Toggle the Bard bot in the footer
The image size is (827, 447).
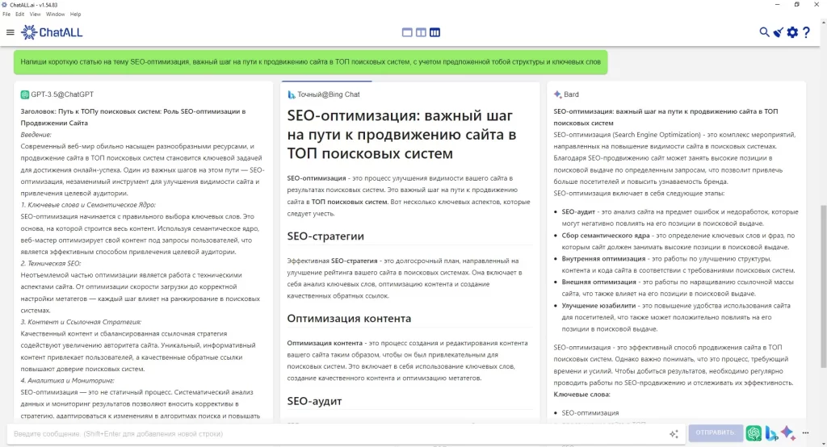tap(788, 432)
